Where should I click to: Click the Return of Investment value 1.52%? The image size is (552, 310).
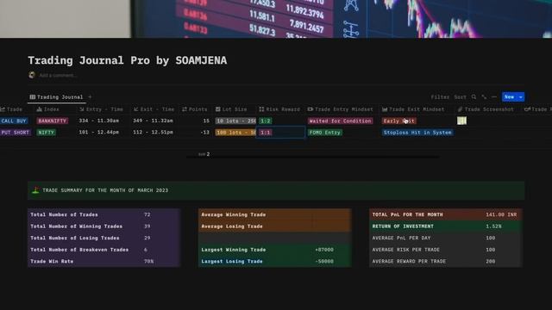493,226
